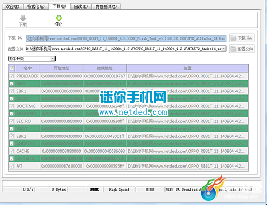Toggle the USRDATA row checkbox
This screenshot has width=267, height=205.
12,159
